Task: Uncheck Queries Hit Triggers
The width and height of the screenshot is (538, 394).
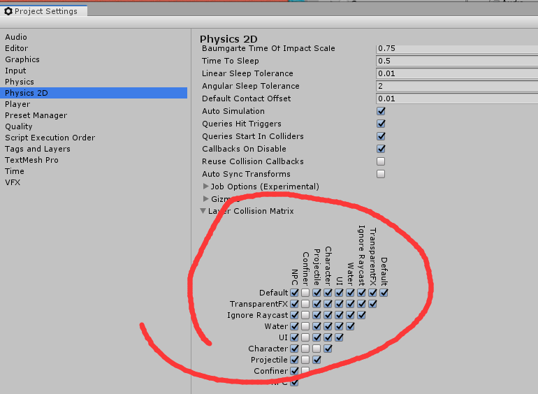Action: (381, 124)
